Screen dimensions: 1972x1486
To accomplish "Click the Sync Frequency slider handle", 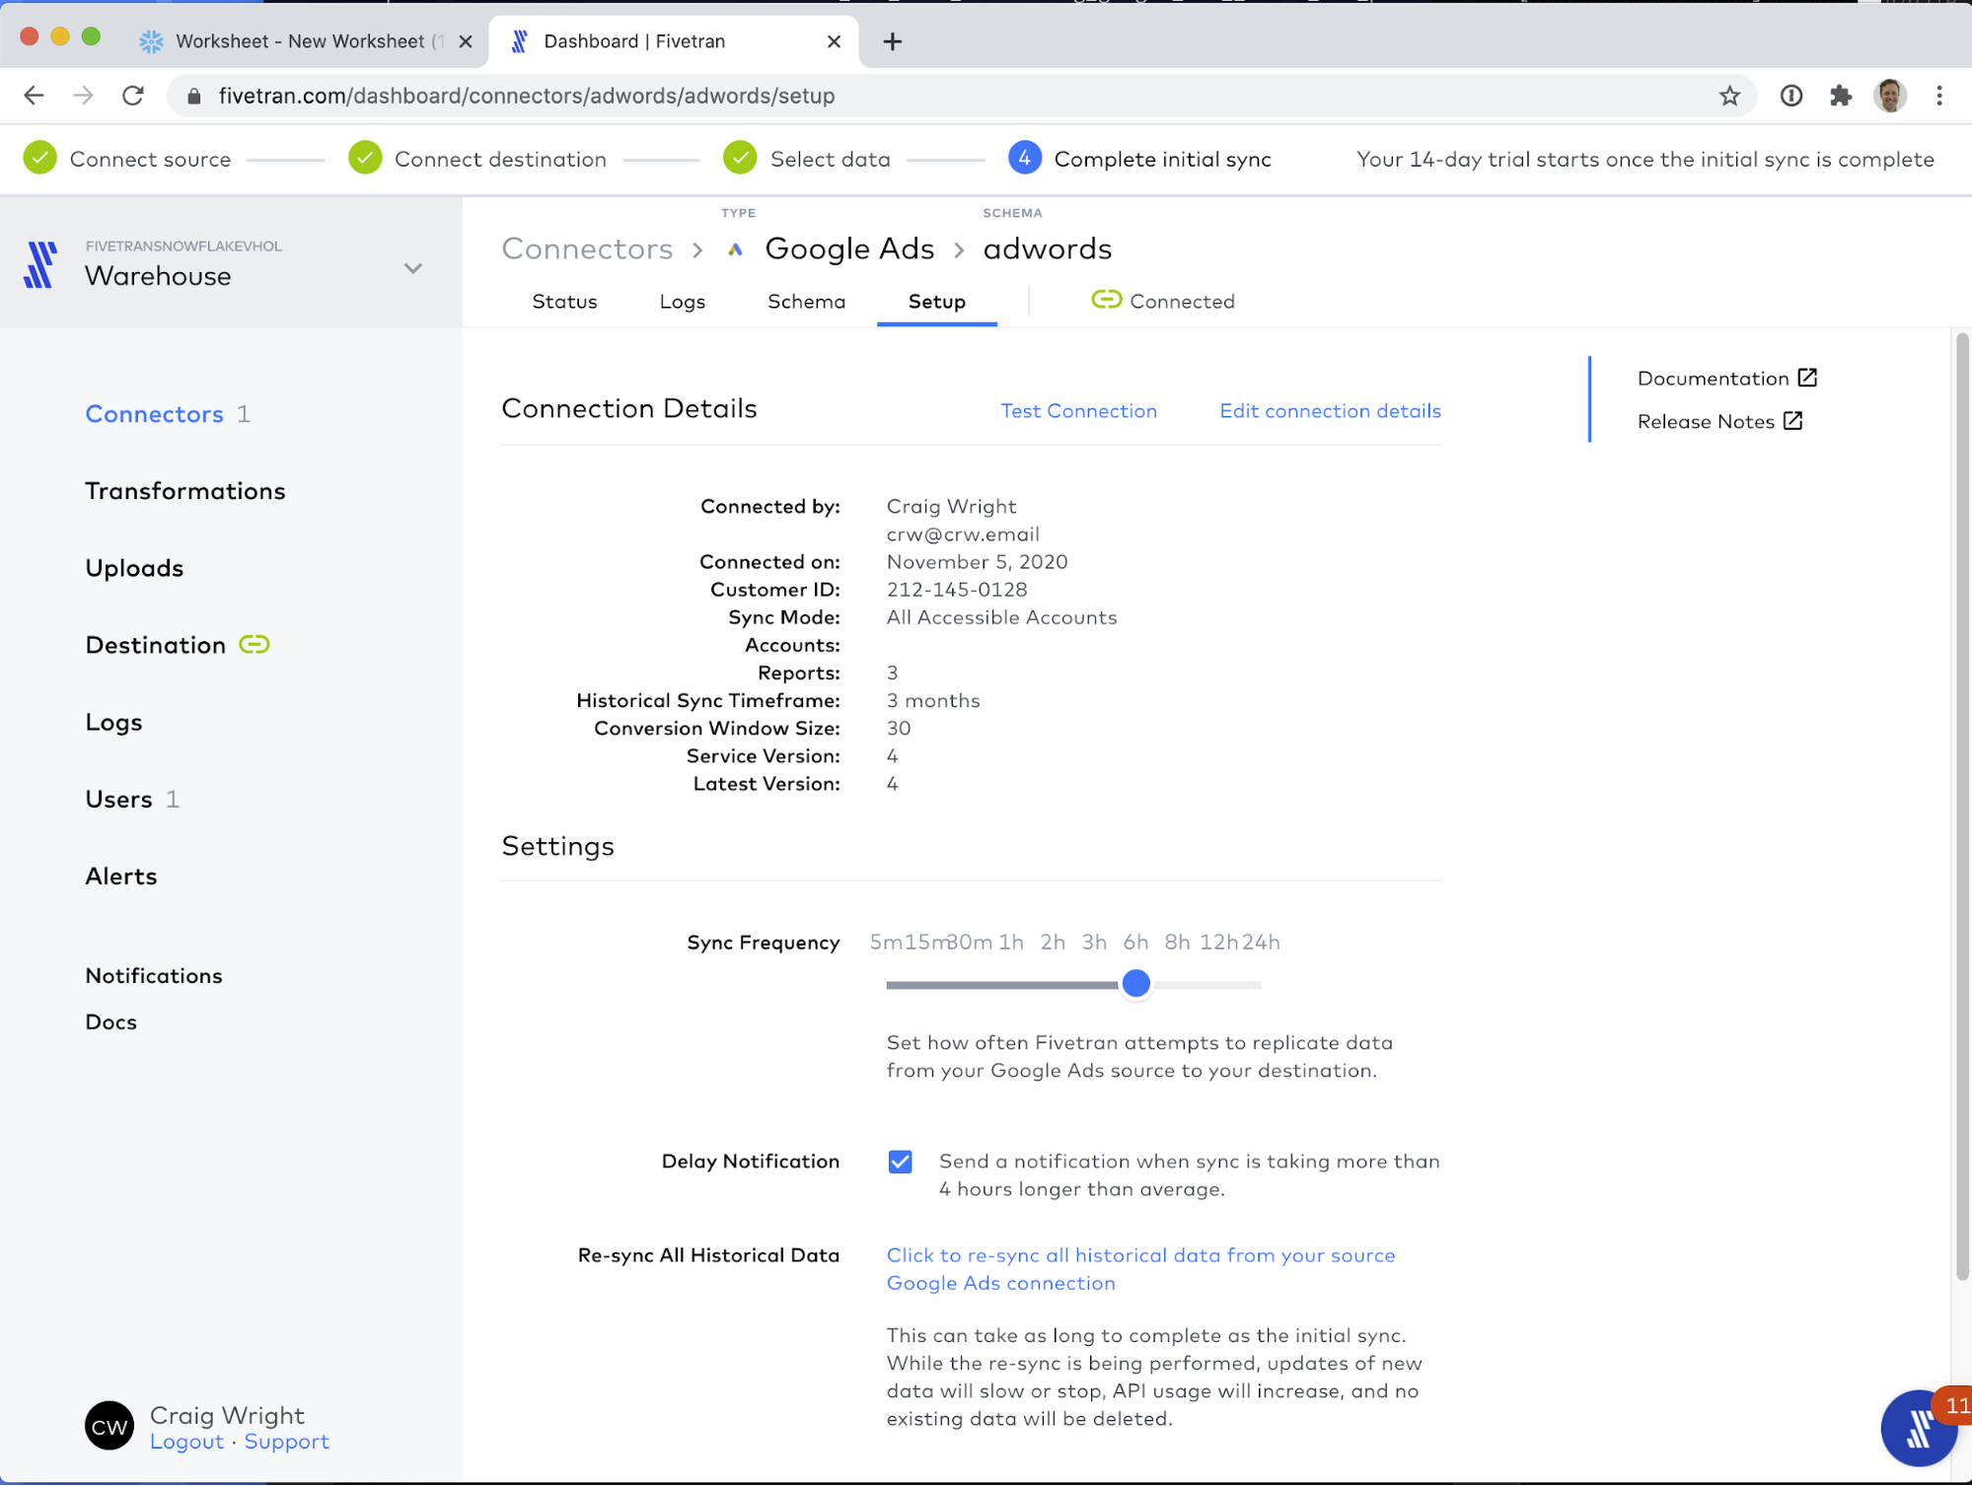I will (1135, 983).
